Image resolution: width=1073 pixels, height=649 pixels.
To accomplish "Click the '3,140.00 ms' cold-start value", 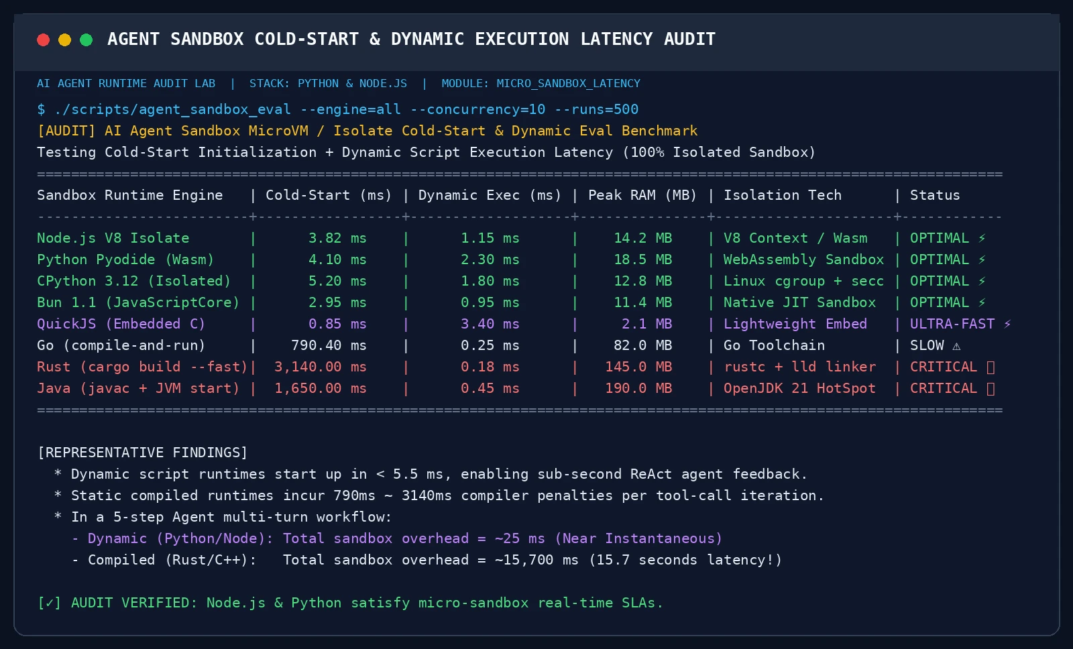I will (321, 367).
